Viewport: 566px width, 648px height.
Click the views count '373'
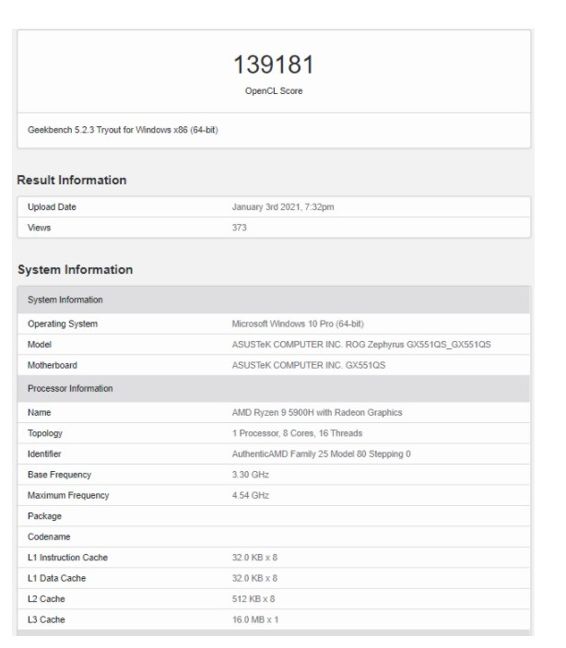239,228
